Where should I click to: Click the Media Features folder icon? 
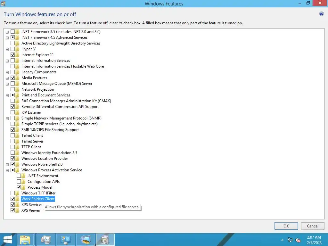(17, 78)
